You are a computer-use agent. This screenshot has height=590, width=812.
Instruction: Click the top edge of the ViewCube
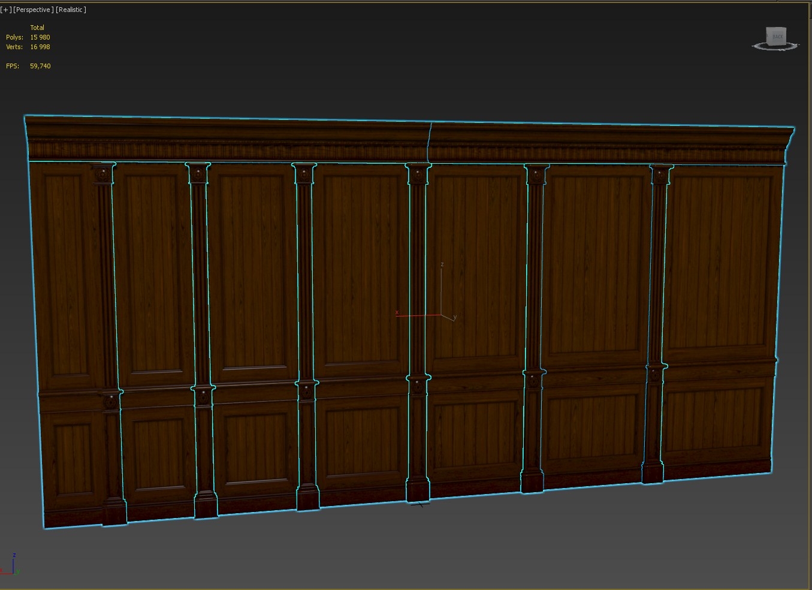coord(776,28)
